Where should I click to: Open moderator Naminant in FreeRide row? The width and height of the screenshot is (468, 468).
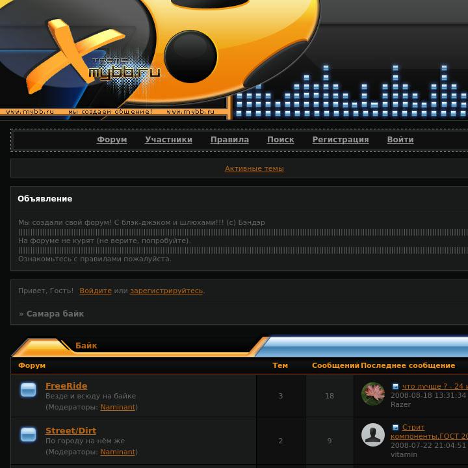click(x=118, y=407)
